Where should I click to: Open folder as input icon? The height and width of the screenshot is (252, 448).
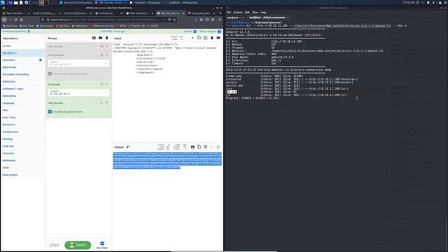coord(199,38)
